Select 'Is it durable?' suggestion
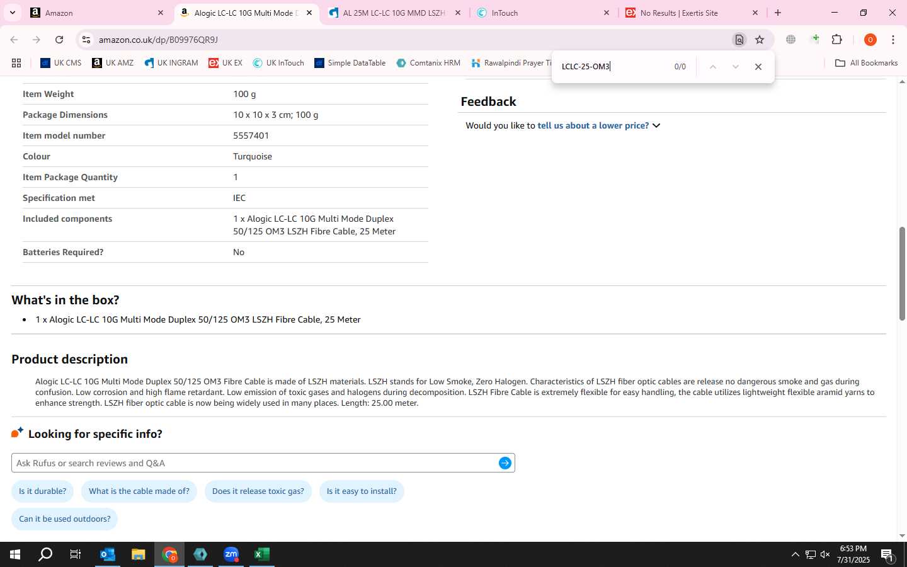Image resolution: width=907 pixels, height=567 pixels. tap(42, 491)
